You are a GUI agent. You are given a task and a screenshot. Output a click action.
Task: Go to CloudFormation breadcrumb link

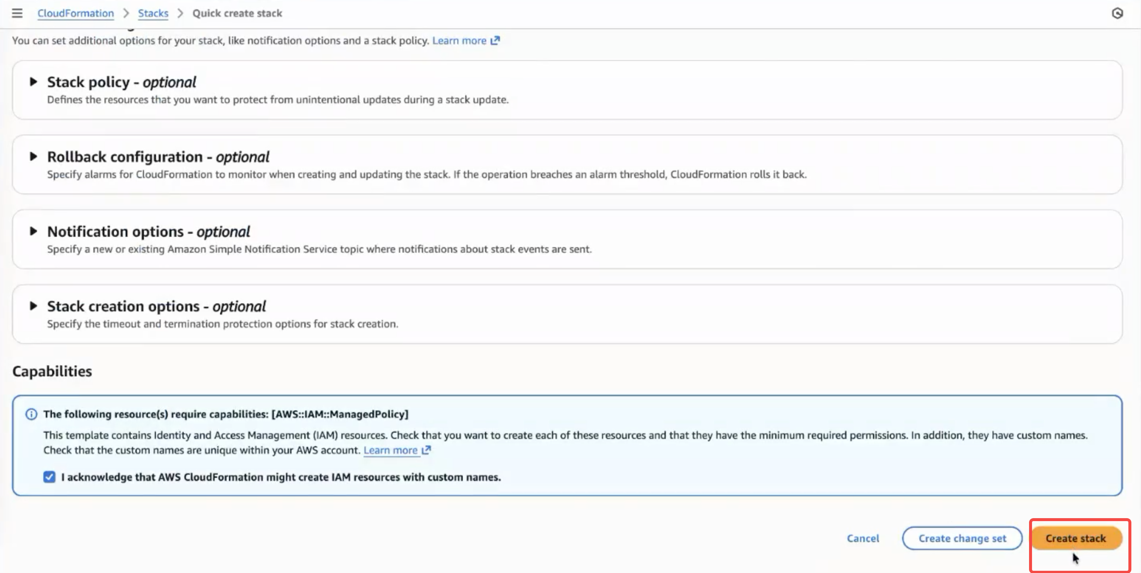(76, 13)
